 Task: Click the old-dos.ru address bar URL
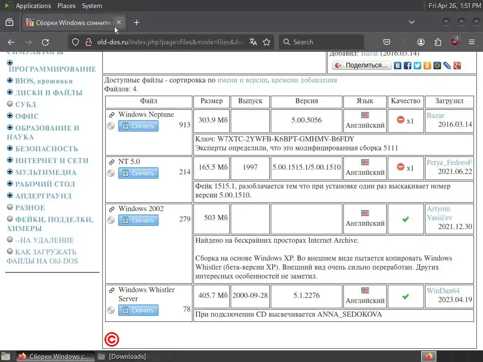click(171, 42)
